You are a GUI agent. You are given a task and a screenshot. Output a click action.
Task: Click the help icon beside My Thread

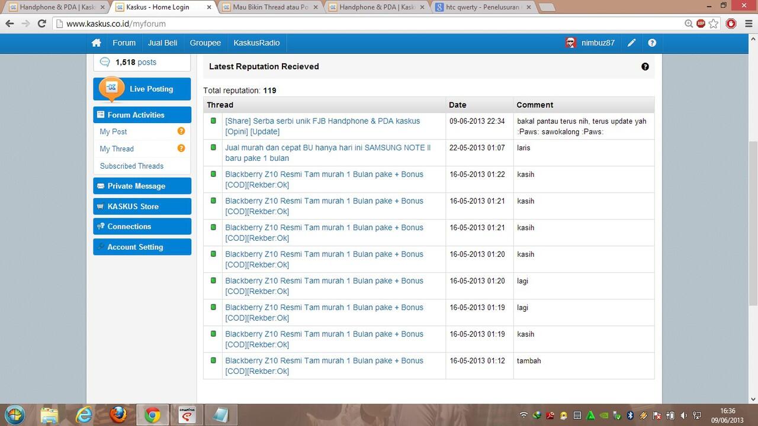(181, 148)
